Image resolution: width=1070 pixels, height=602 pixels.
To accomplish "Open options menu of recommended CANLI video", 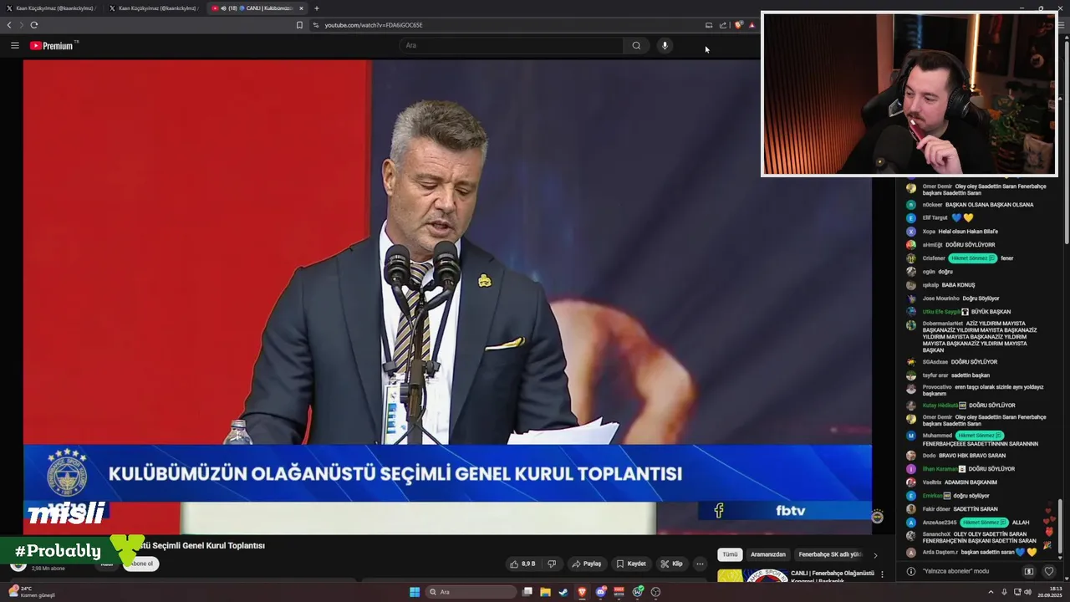I will 882,574.
